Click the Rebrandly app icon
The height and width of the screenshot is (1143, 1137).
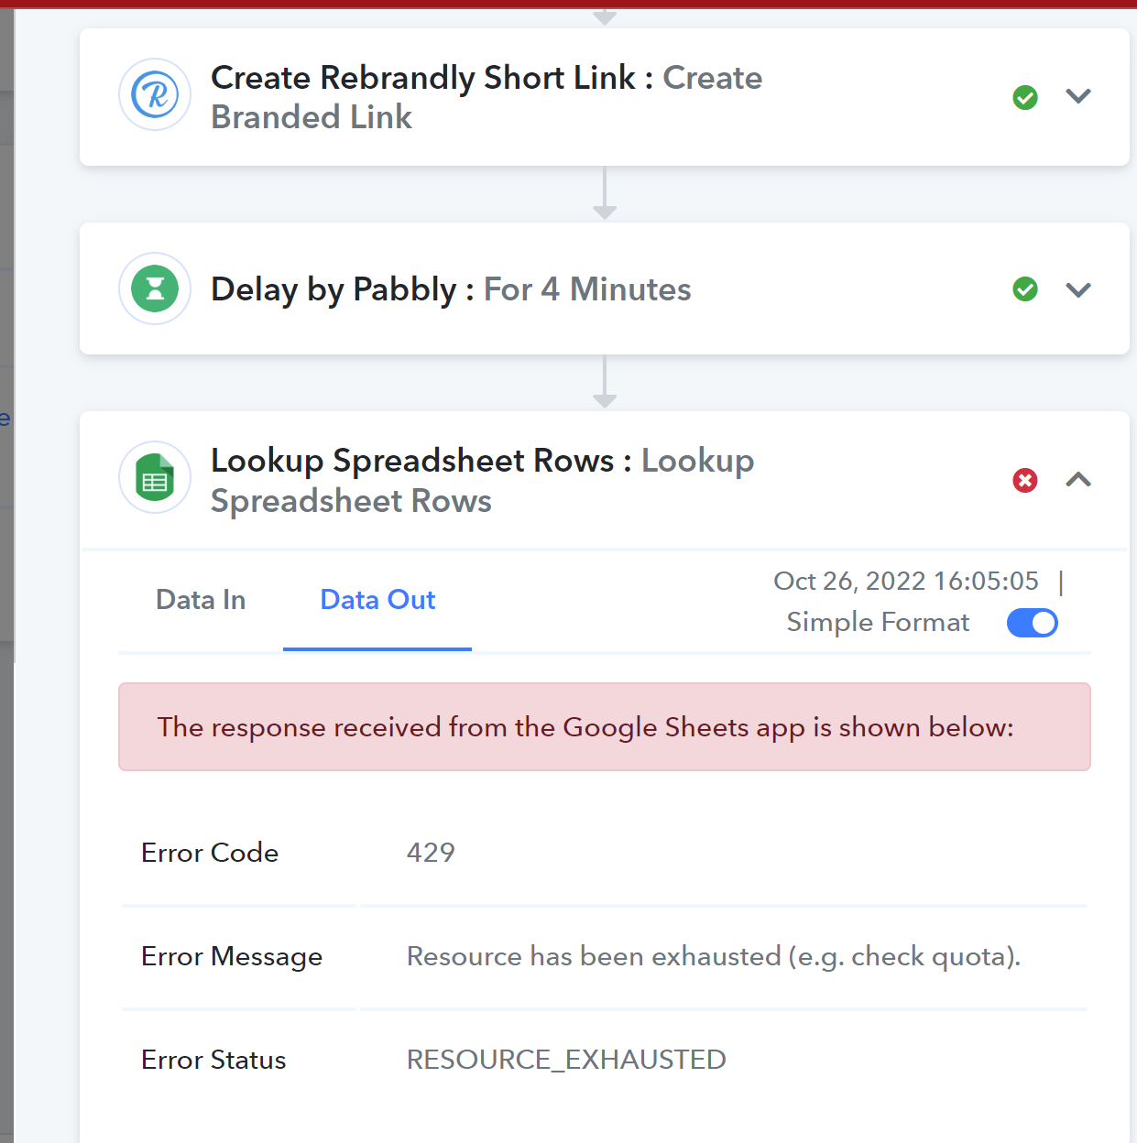pyautogui.click(x=155, y=94)
